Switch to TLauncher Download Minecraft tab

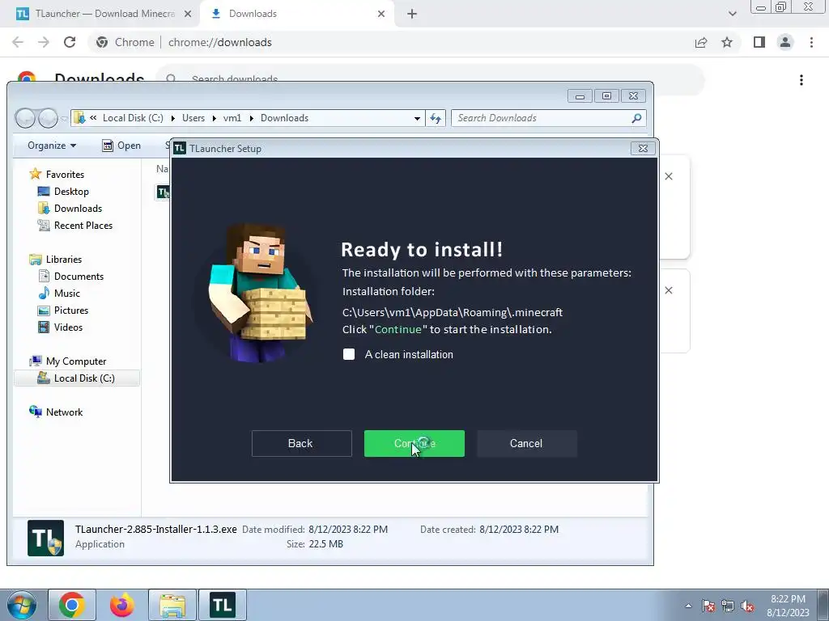tap(100, 14)
